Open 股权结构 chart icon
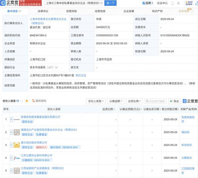This screenshot has width=198, height=178. [33, 101]
